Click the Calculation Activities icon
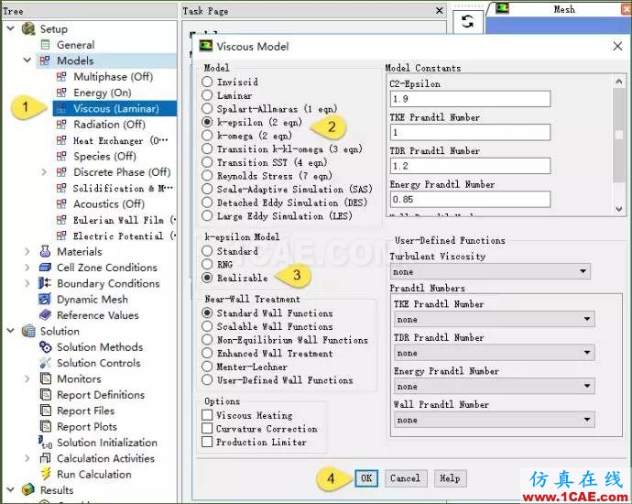The width and height of the screenshot is (632, 504). coord(45,458)
